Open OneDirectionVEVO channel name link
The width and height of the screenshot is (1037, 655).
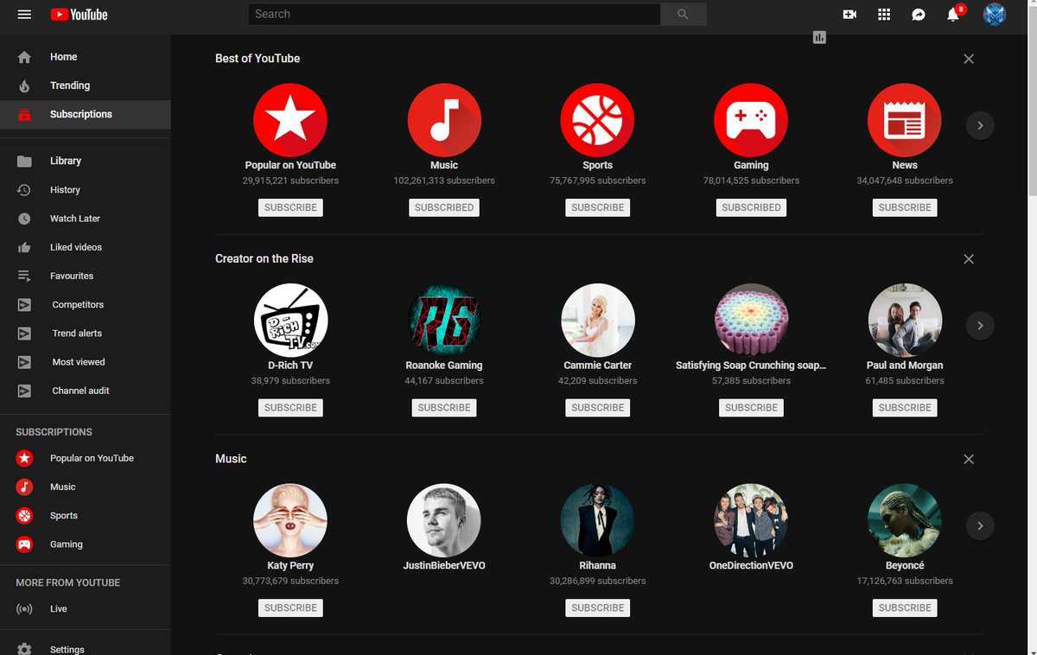pyautogui.click(x=751, y=566)
